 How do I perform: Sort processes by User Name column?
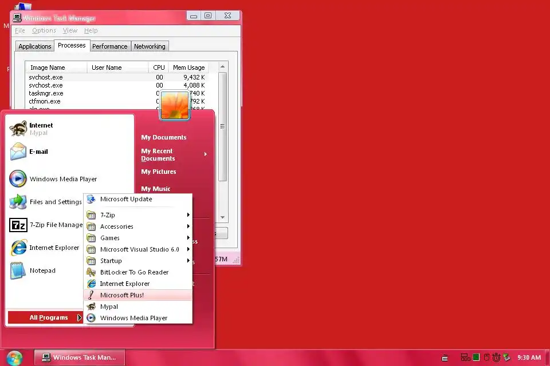tap(117, 67)
